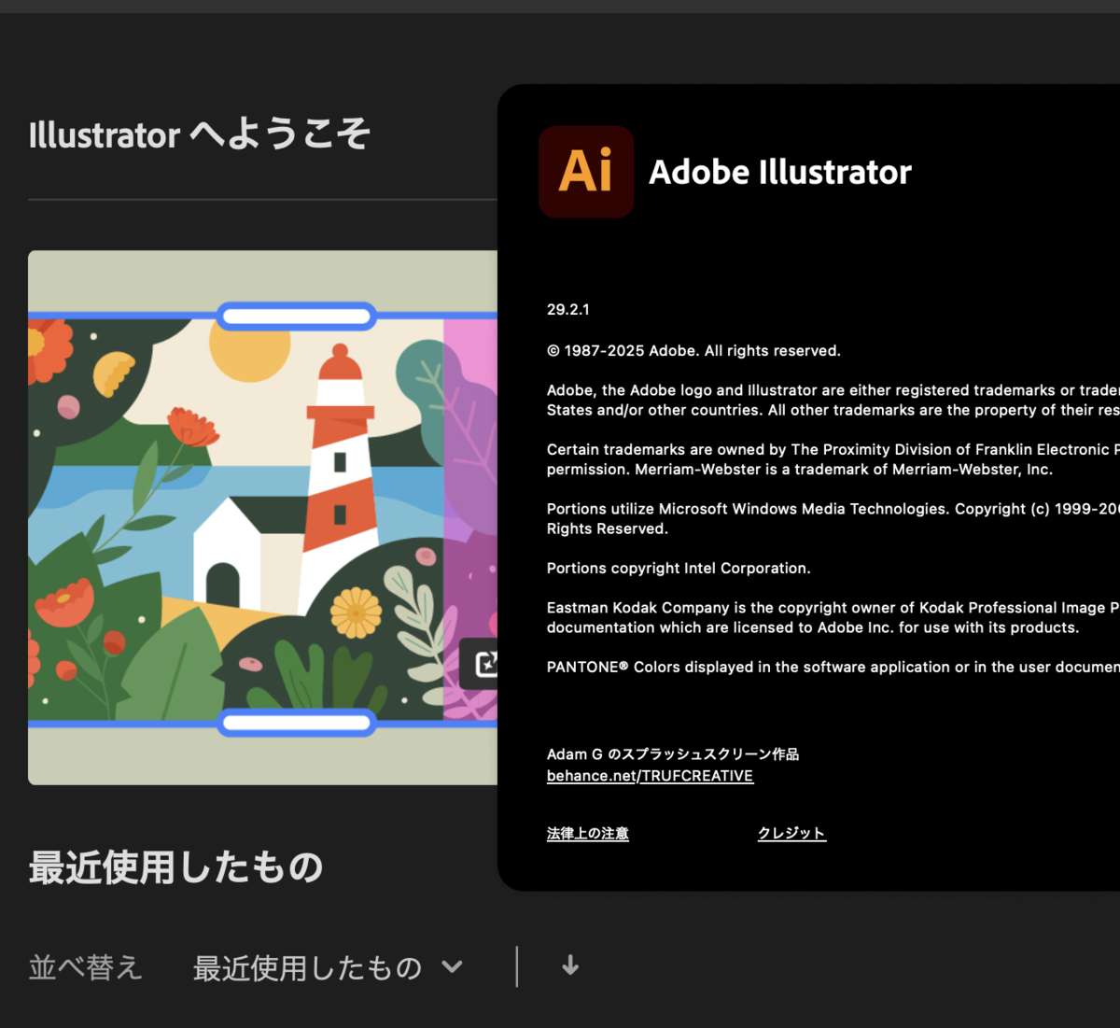The height and width of the screenshot is (1028, 1120).
Task: Click the lighthouse illustration thumbnail
Action: pos(262,517)
